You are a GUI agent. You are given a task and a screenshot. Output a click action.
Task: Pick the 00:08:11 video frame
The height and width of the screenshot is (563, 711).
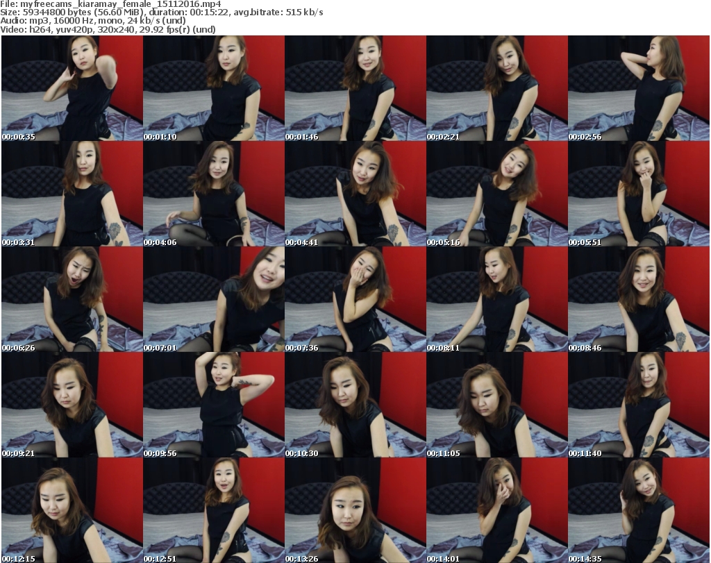pyautogui.click(x=497, y=300)
